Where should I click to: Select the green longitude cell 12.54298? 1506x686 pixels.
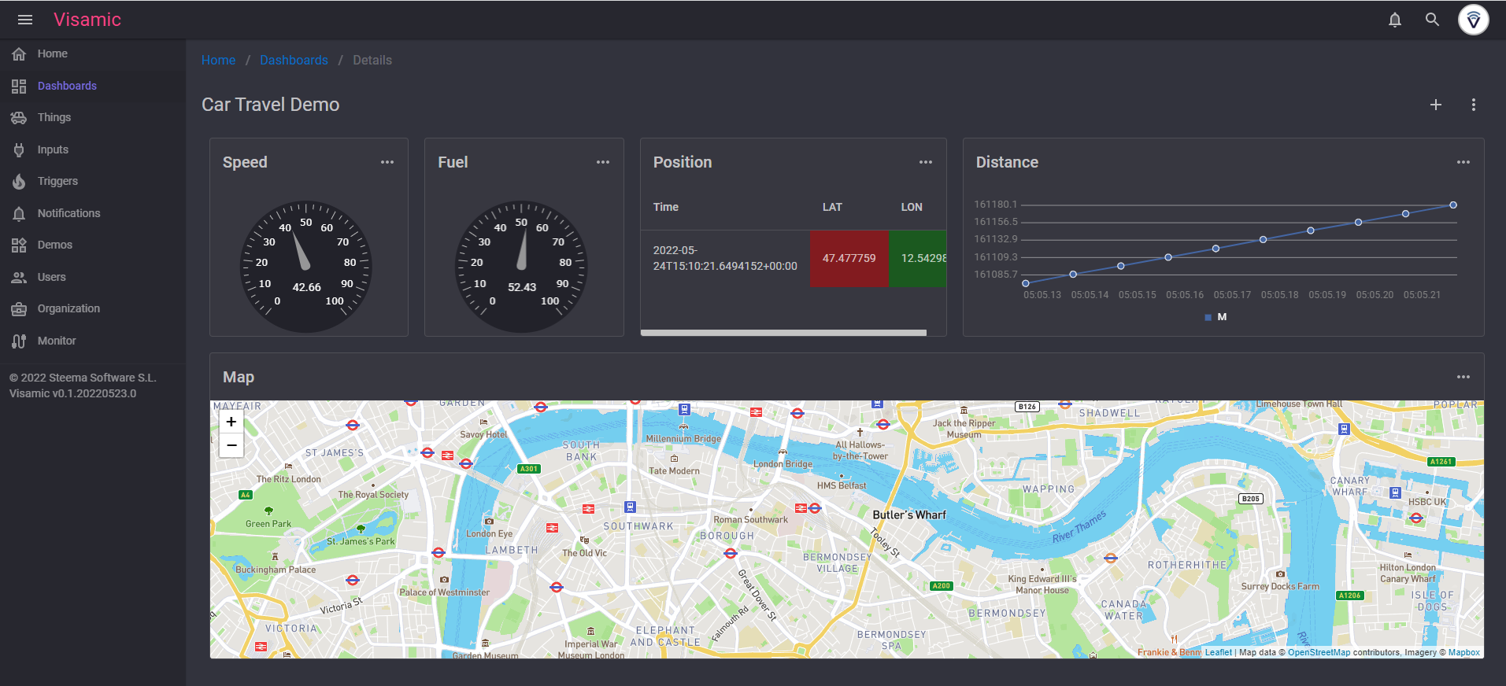[918, 259]
